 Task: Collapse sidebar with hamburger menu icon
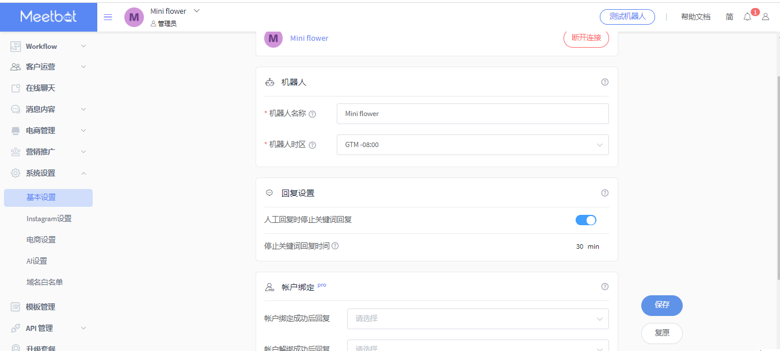(x=108, y=17)
